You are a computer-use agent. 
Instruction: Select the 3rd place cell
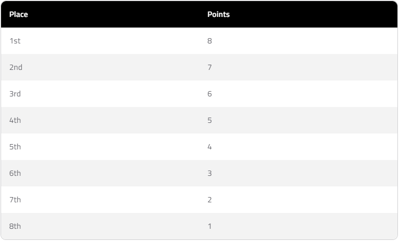point(15,94)
